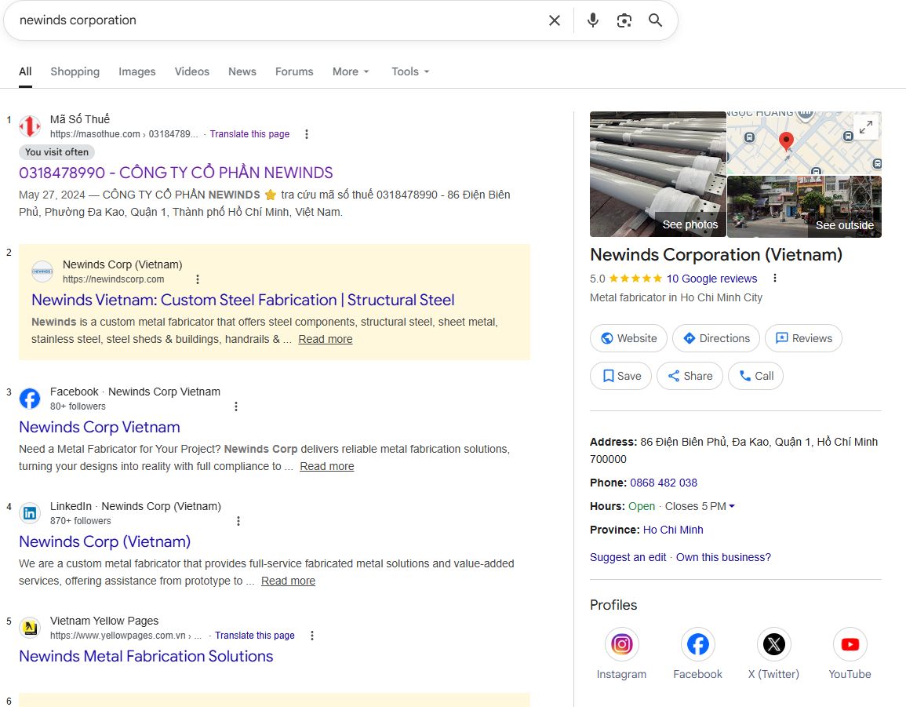Open the YouTube profile icon
The width and height of the screenshot is (906, 707).
pos(850,643)
